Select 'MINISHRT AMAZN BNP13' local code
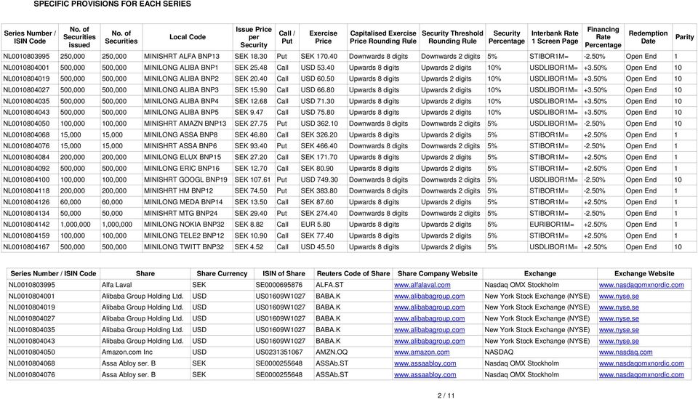The height and width of the screenshot is (399, 698). (x=185, y=124)
